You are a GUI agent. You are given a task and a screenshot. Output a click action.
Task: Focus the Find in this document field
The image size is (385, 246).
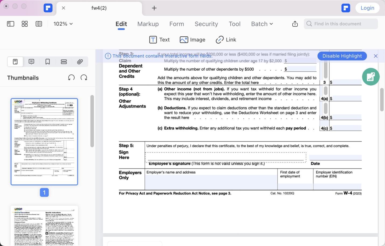pos(341,24)
